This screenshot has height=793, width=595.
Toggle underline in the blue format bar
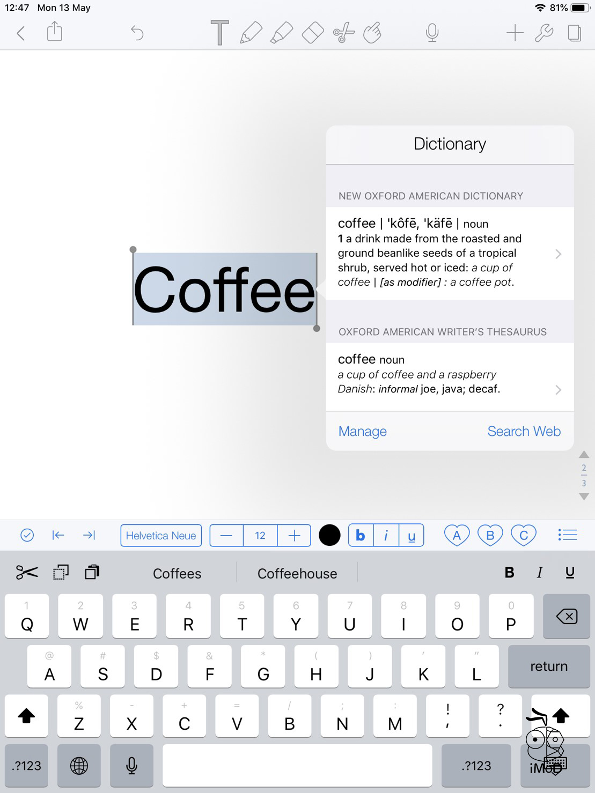pyautogui.click(x=412, y=536)
